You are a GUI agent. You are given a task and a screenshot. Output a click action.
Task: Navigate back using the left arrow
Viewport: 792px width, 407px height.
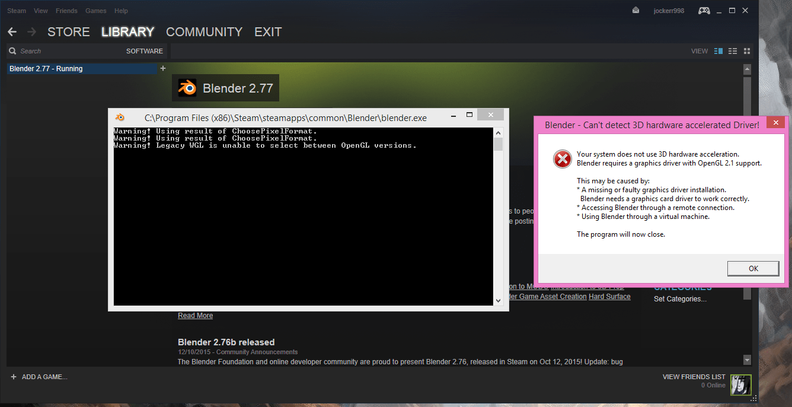coord(12,31)
